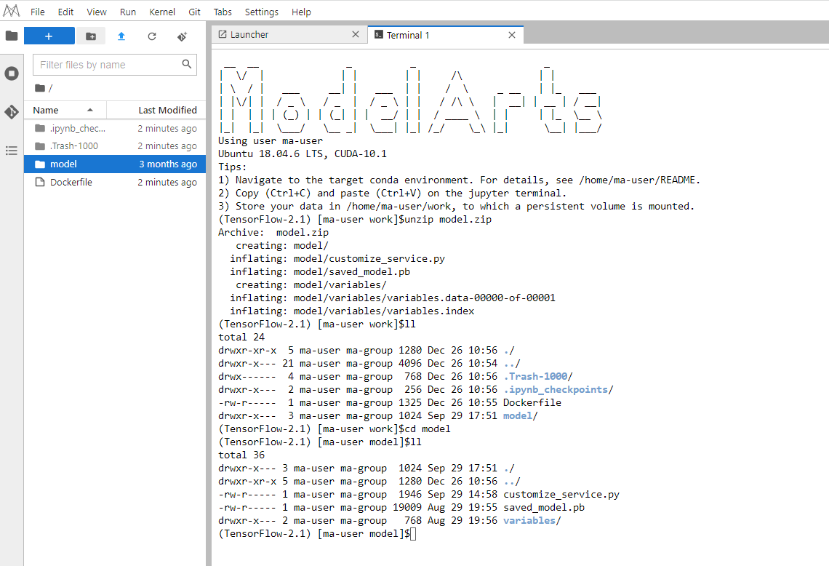This screenshot has height=566, width=829.
Task: Open the Git menu
Action: tap(195, 12)
